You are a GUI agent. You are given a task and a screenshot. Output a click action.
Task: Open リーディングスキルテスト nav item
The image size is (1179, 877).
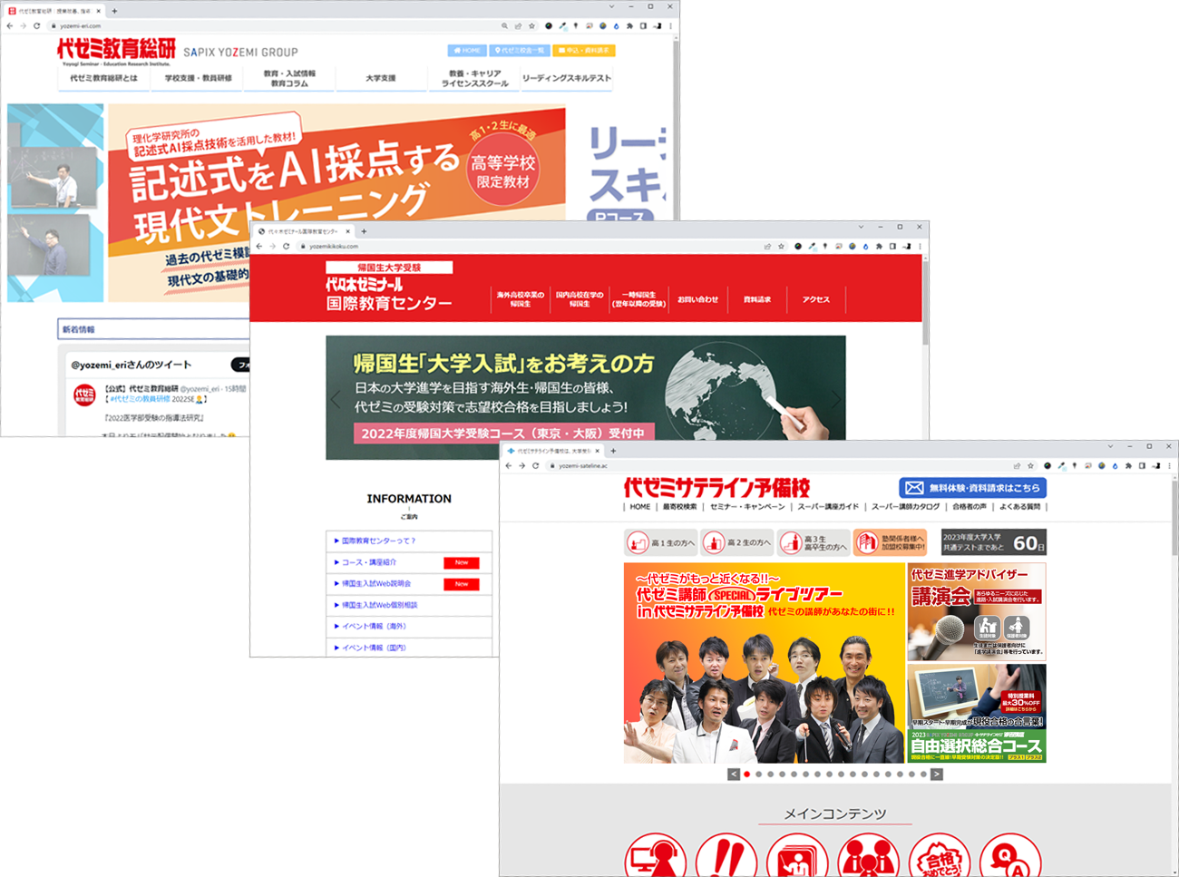click(567, 78)
